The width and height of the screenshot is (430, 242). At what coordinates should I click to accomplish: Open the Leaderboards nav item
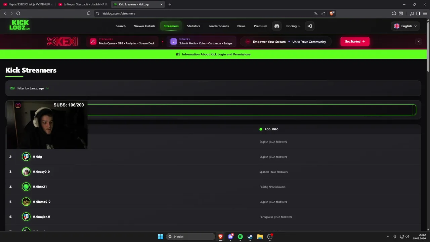[219, 26]
